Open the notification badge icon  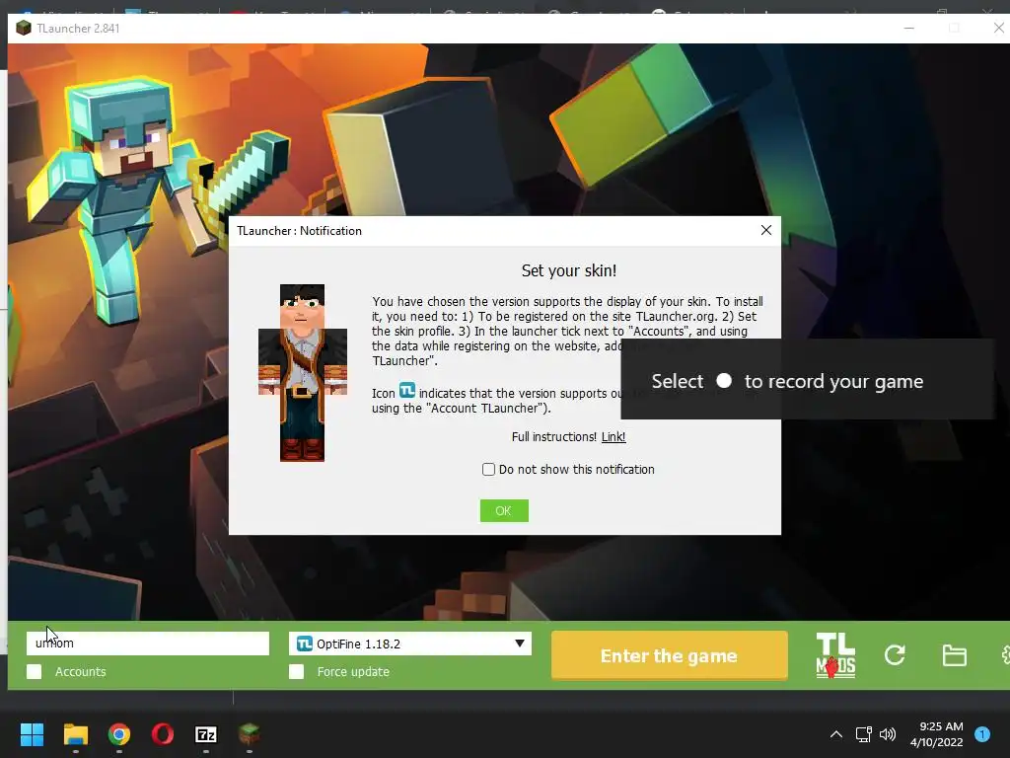tap(982, 734)
